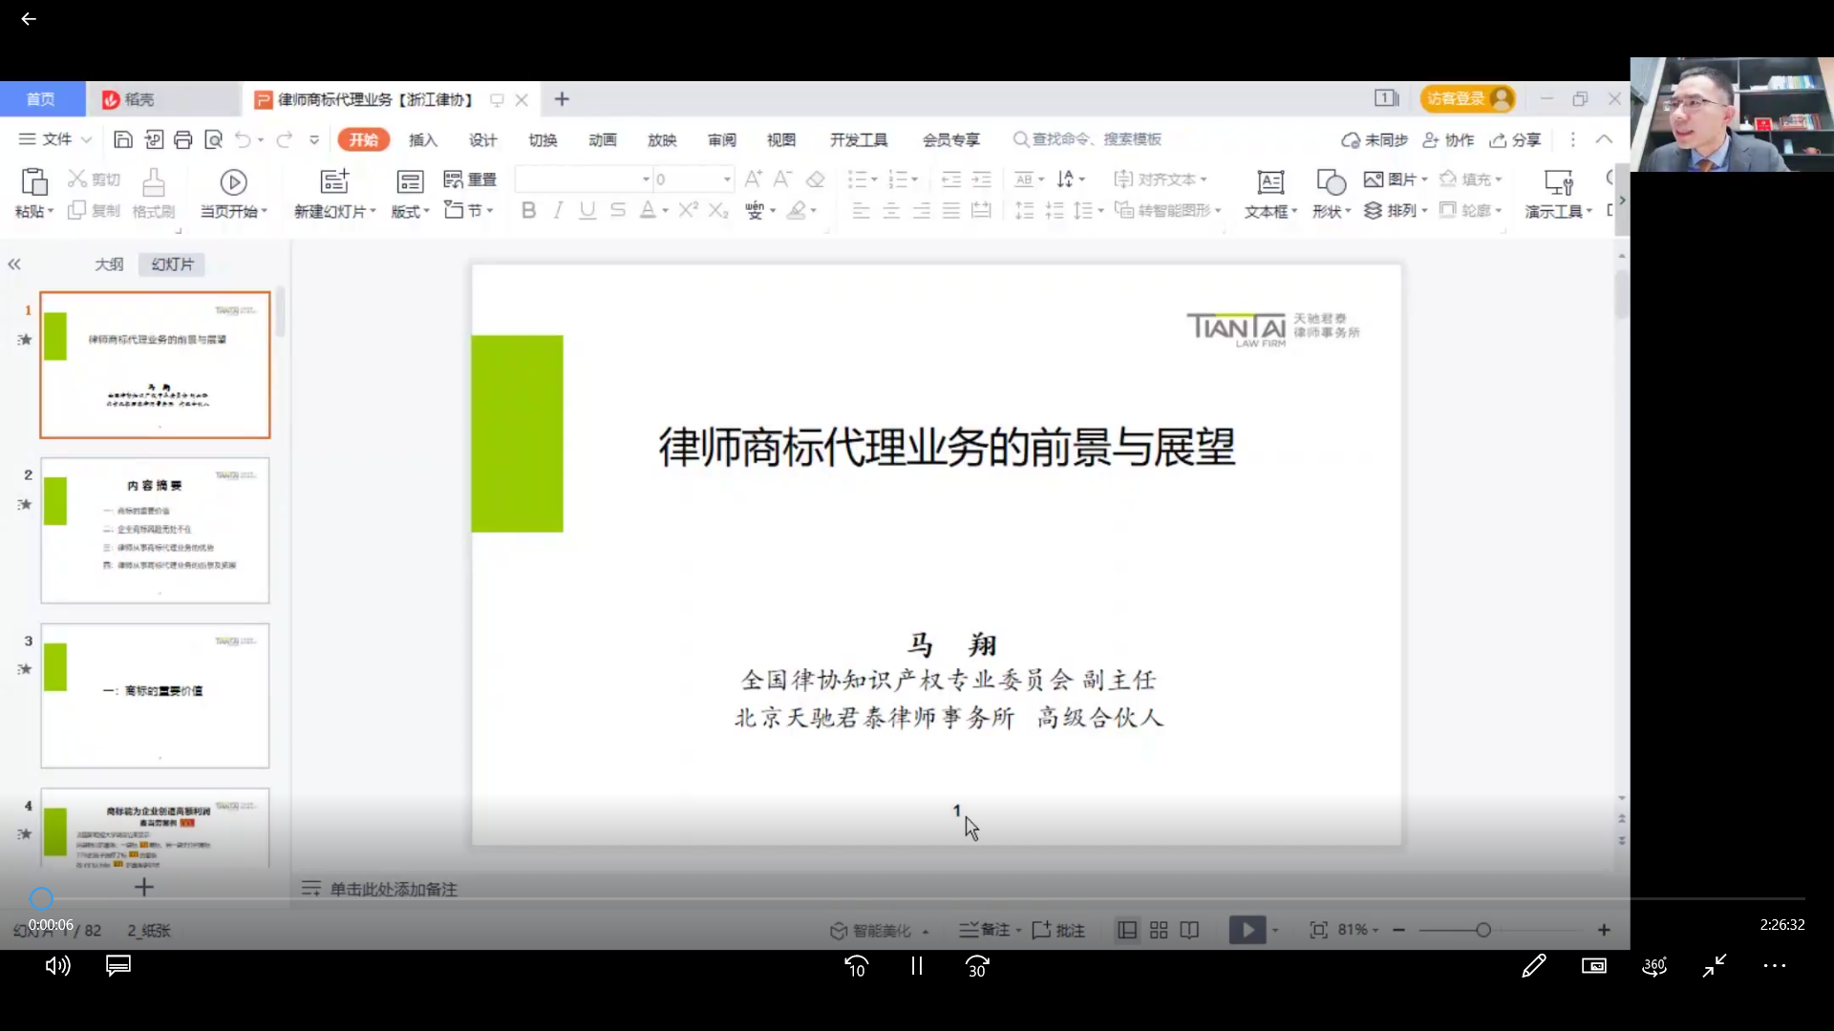Switch to the Insert (插入) ribbon tab
The height and width of the screenshot is (1031, 1834).
click(422, 140)
